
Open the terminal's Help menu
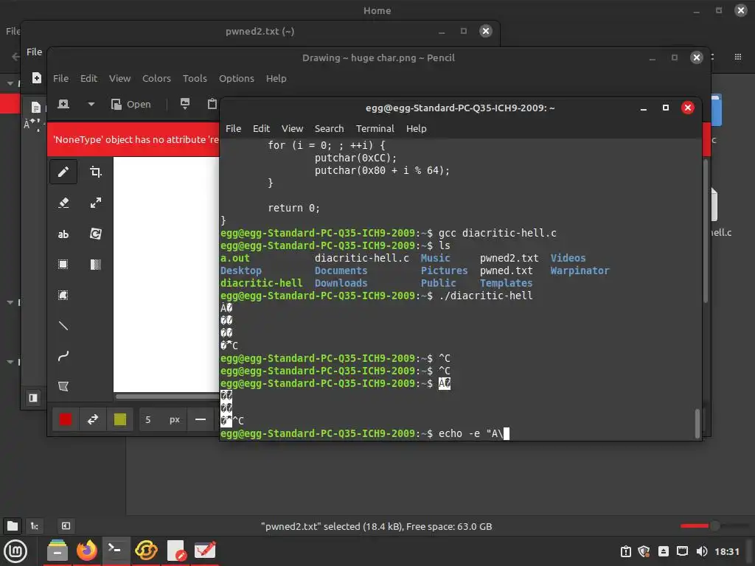[416, 128]
